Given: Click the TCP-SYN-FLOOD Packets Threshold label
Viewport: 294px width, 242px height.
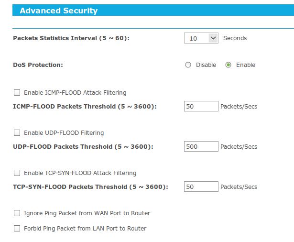Looking at the screenshot, I should point(90,187).
